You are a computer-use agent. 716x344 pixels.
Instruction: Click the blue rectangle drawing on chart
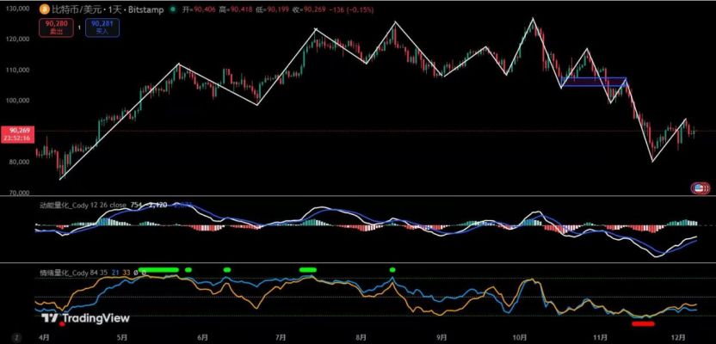click(594, 82)
